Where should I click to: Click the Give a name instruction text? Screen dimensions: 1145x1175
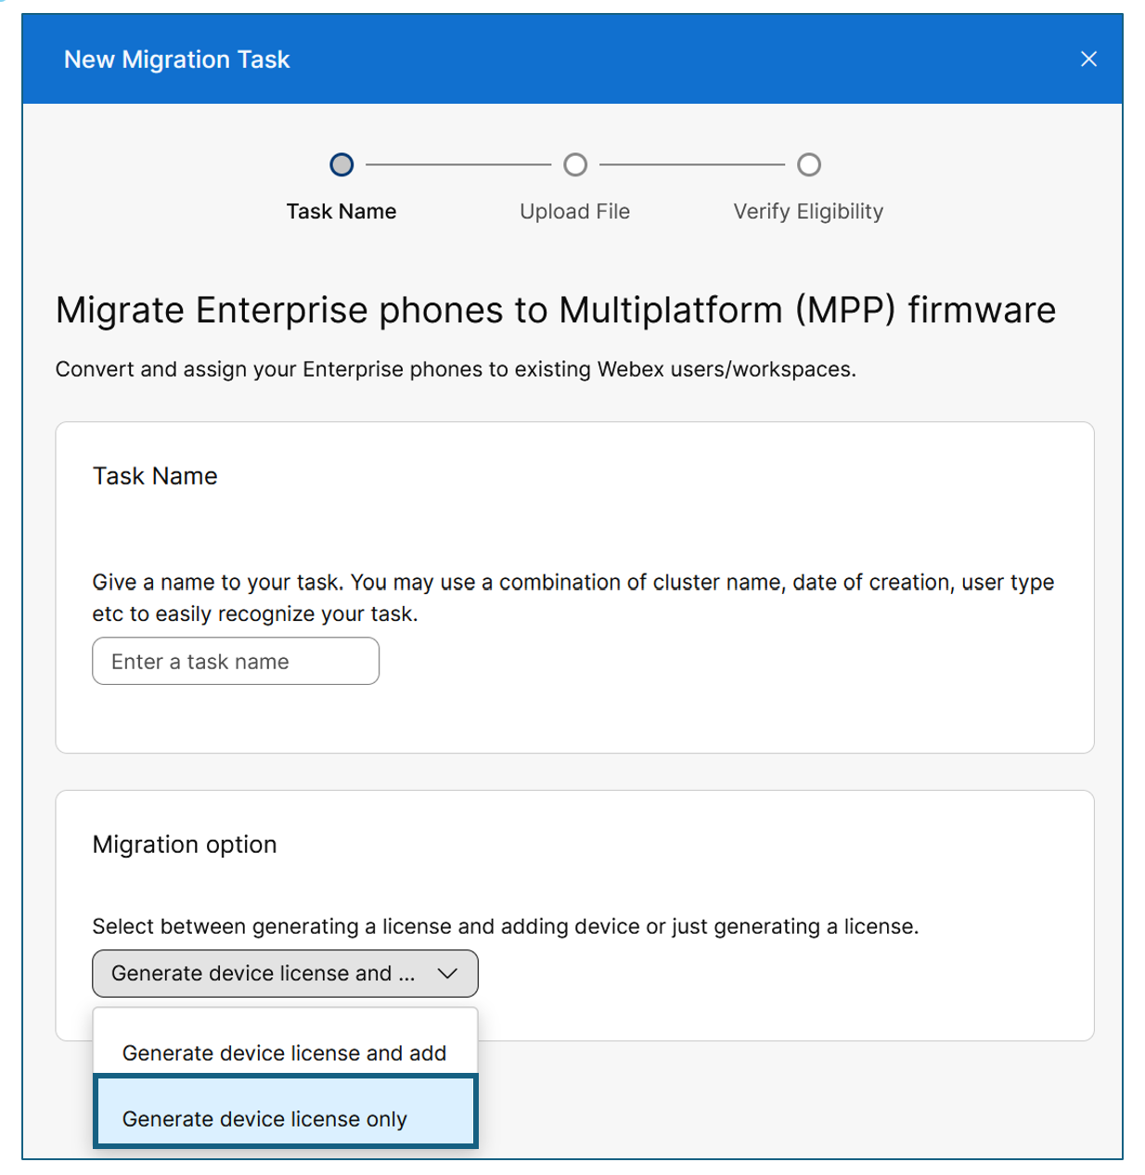point(573,598)
